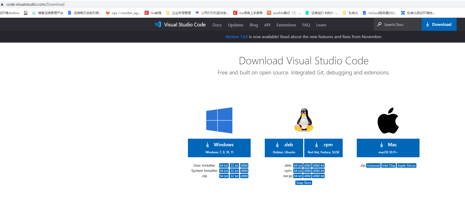Click the .rpm Red Hat, Fedora download button

click(x=323, y=148)
